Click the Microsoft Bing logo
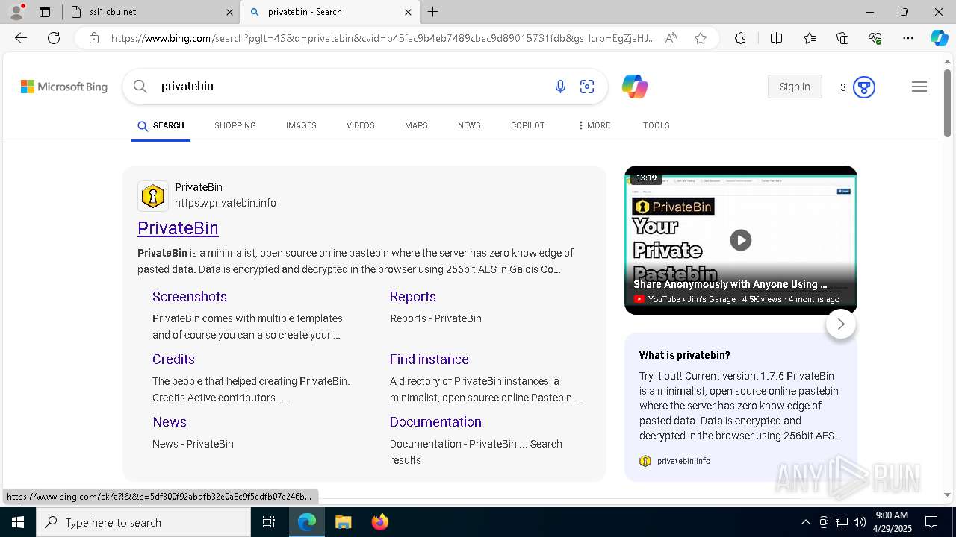 [x=64, y=87]
